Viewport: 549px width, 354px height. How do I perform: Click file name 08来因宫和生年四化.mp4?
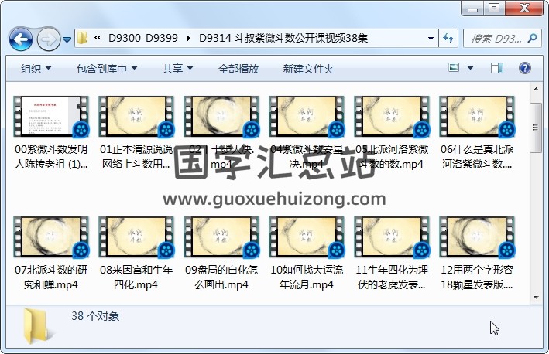(x=136, y=277)
